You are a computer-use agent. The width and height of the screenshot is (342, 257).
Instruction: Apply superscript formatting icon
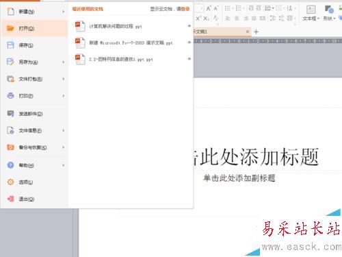click(x=198, y=19)
